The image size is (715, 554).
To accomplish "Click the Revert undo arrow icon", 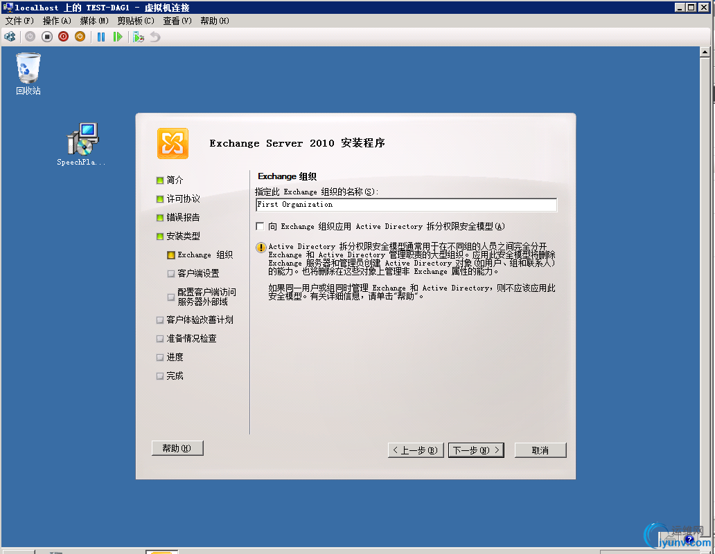I will (x=155, y=37).
